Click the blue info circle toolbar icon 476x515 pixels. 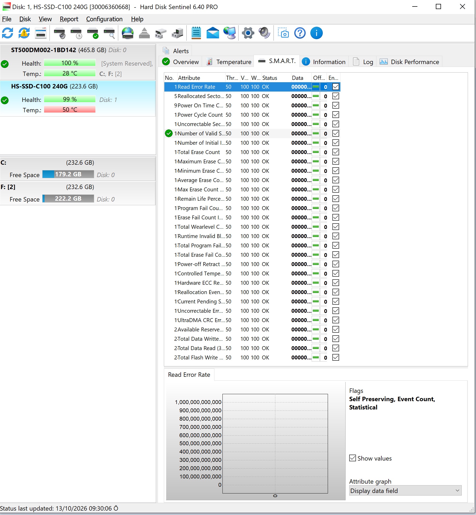click(316, 33)
